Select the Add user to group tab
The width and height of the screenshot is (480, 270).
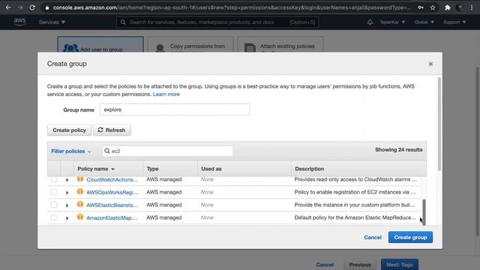point(100,45)
